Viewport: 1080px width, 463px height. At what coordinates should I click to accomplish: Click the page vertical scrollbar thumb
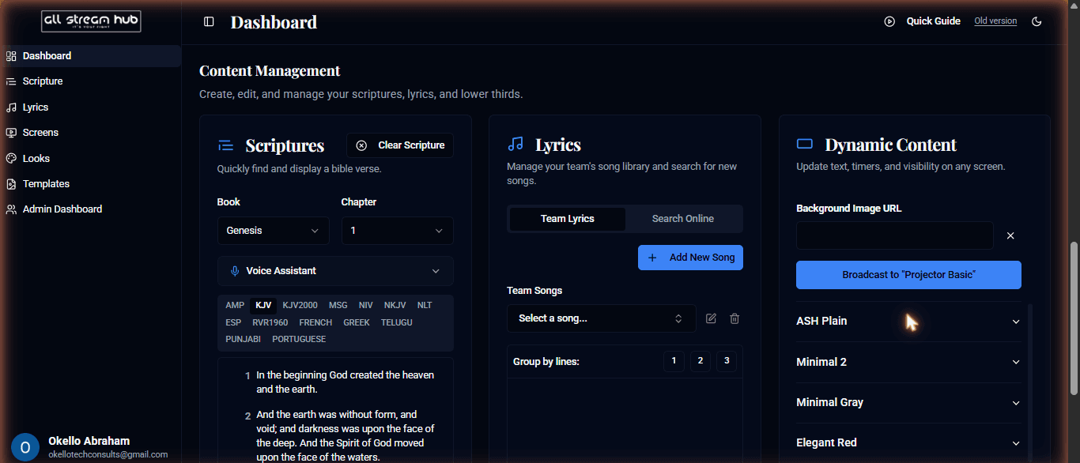1074,318
